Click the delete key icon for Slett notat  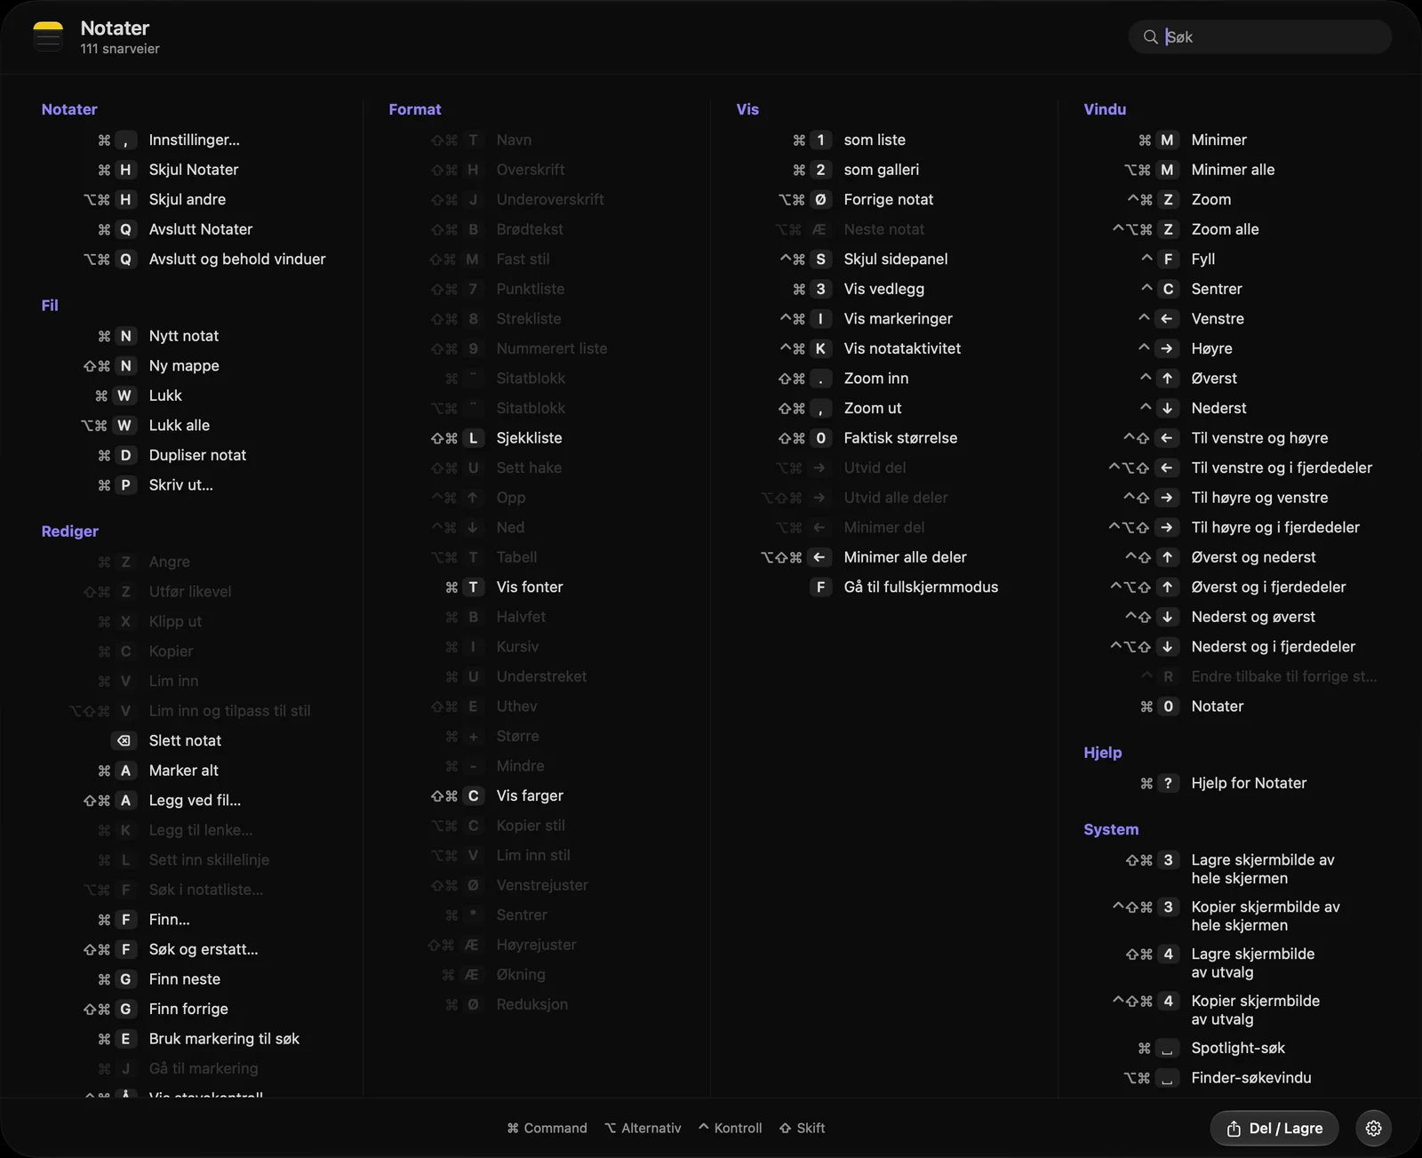coord(124,740)
